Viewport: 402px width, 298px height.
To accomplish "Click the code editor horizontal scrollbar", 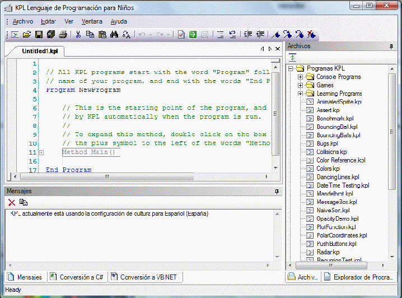I will pos(141,176).
